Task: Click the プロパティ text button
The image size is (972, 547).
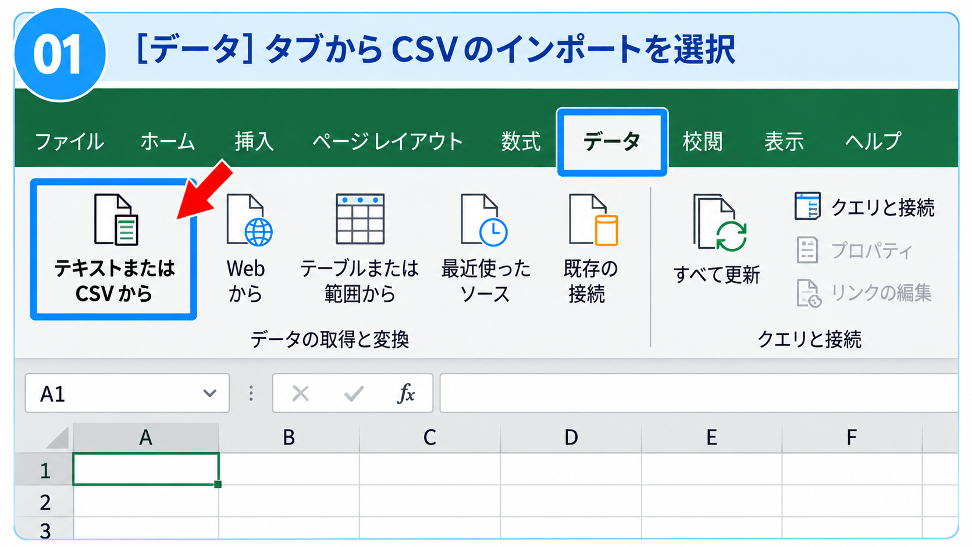Action: click(x=871, y=251)
